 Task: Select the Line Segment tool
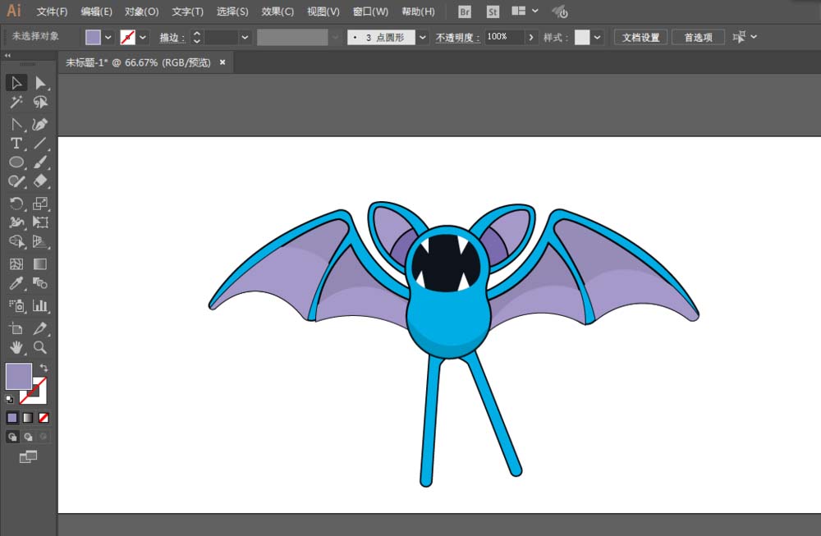(40, 143)
